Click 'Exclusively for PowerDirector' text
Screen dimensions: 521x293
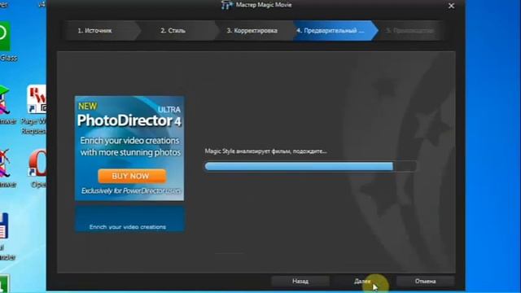(131, 191)
